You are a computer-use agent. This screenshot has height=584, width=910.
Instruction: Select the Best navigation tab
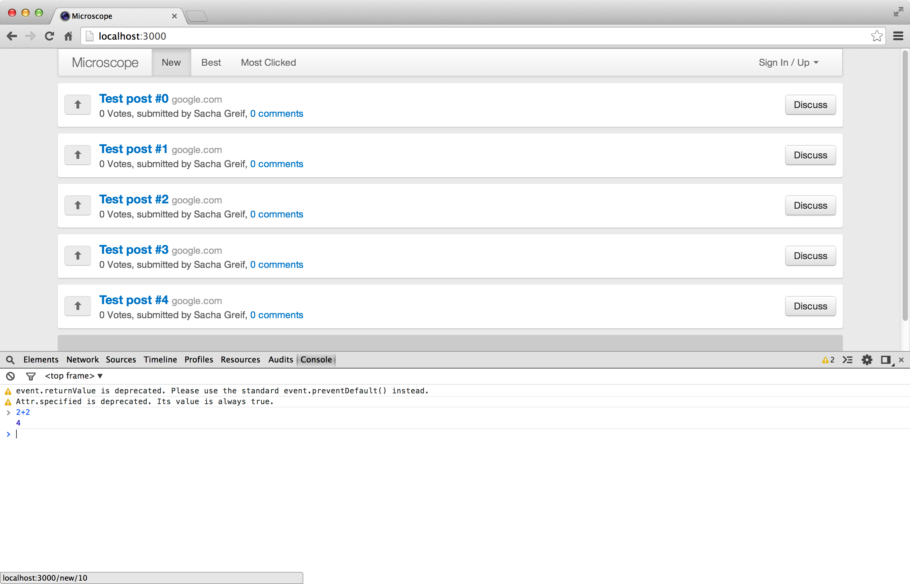click(x=211, y=62)
